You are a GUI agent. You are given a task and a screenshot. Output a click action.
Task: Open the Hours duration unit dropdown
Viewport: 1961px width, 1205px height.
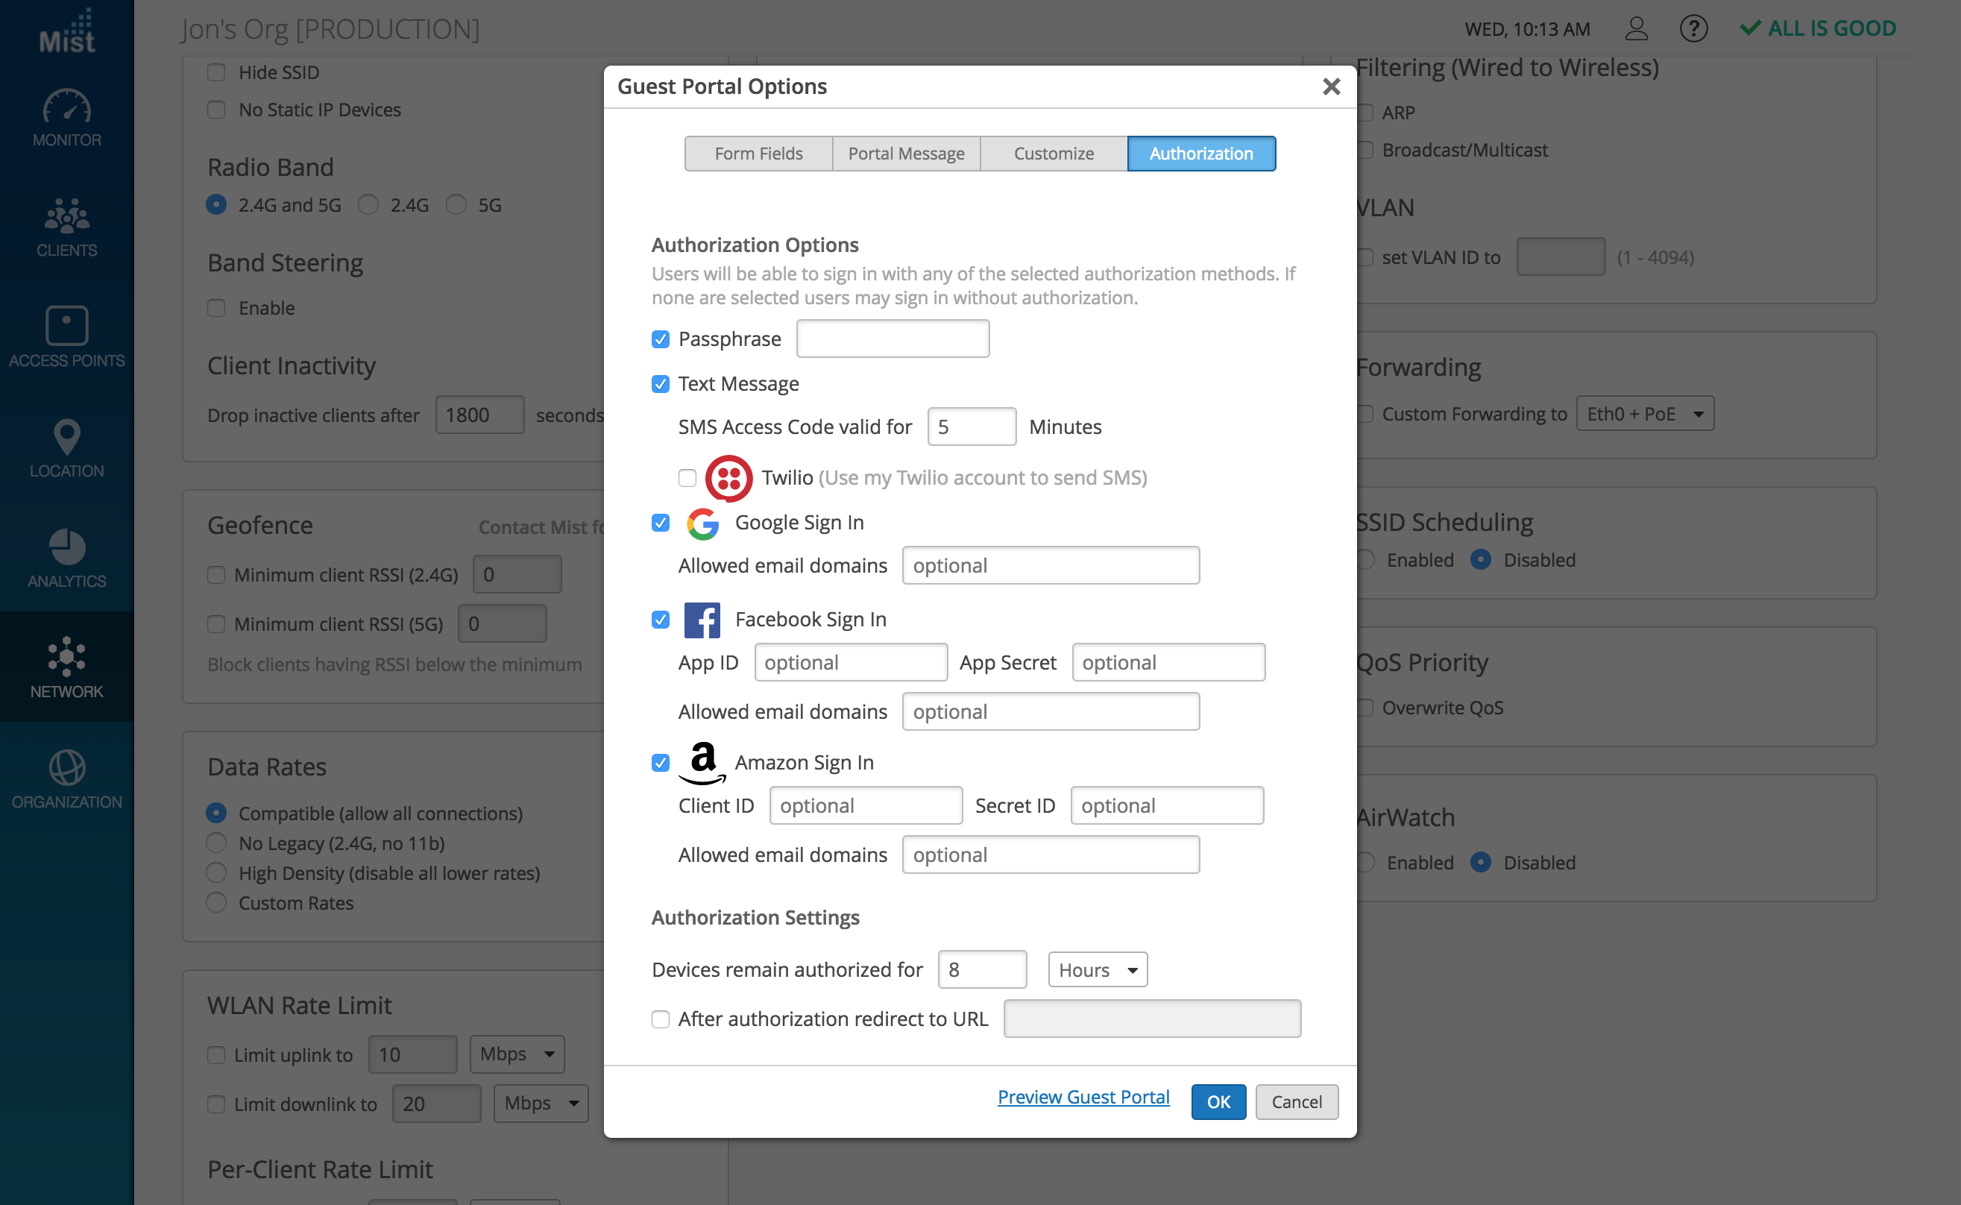point(1098,969)
